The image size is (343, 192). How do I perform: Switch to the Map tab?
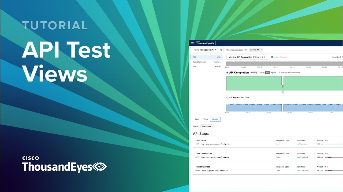(197, 119)
